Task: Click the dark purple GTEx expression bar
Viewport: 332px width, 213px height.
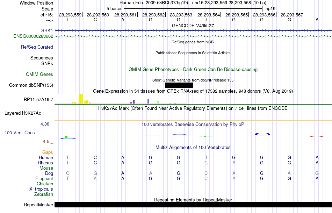Action: pyautogui.click(x=133, y=102)
